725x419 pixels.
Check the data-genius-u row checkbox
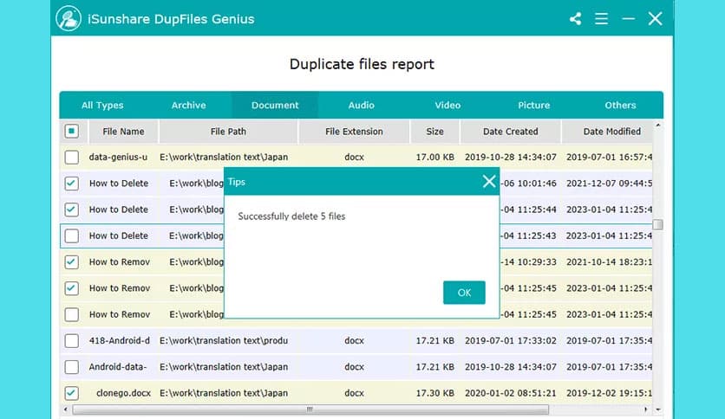(72, 158)
